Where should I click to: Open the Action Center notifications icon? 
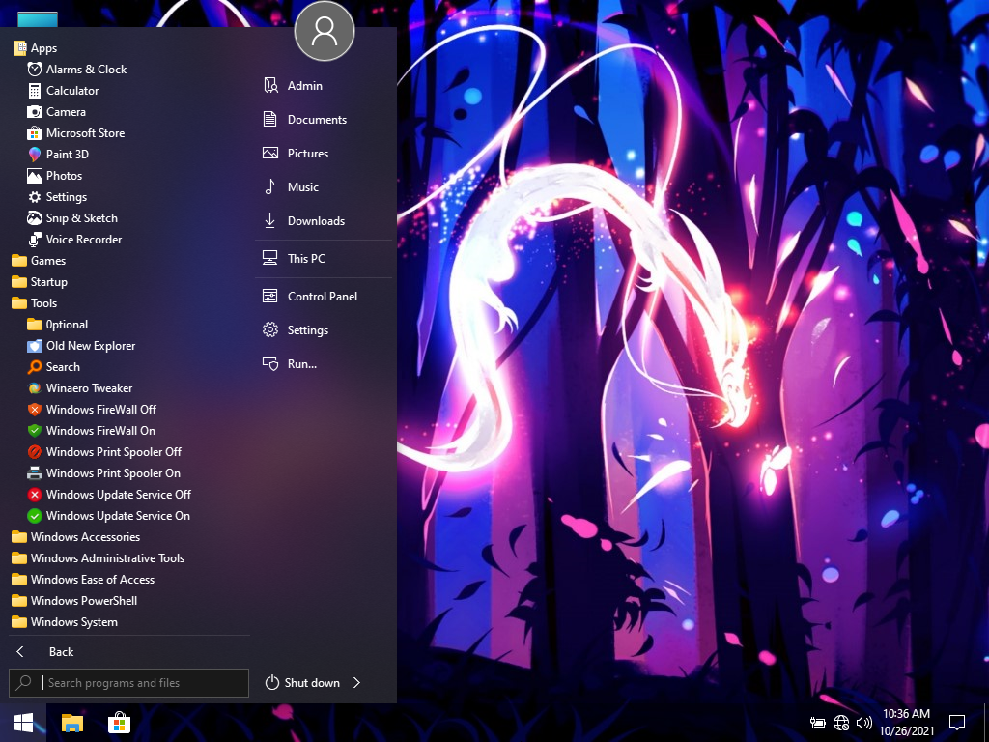(x=957, y=723)
